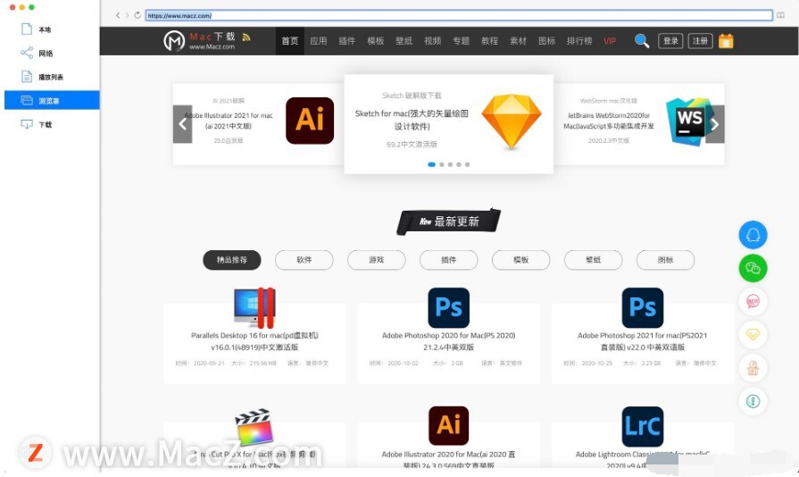Viewport: 799px width, 477px height.
Task: Open the red VIP nav item
Action: [610, 41]
